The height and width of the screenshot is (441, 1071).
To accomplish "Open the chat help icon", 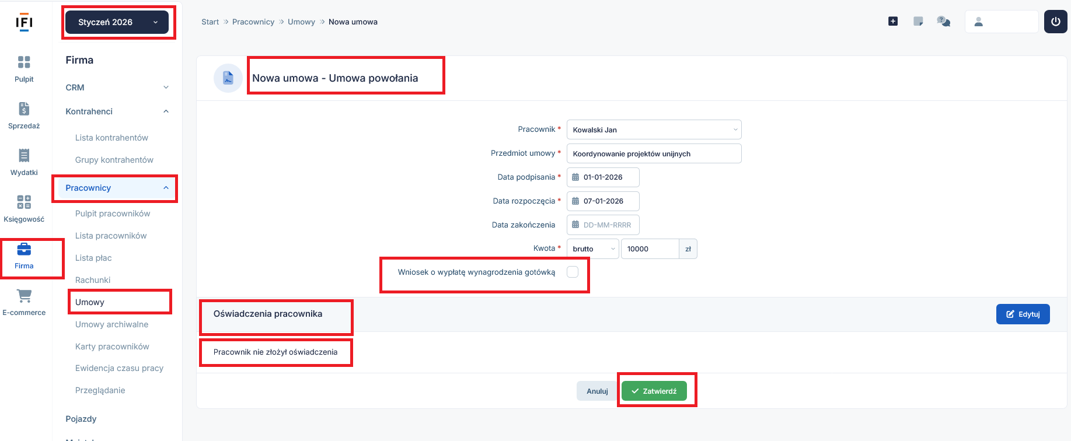I will [943, 22].
